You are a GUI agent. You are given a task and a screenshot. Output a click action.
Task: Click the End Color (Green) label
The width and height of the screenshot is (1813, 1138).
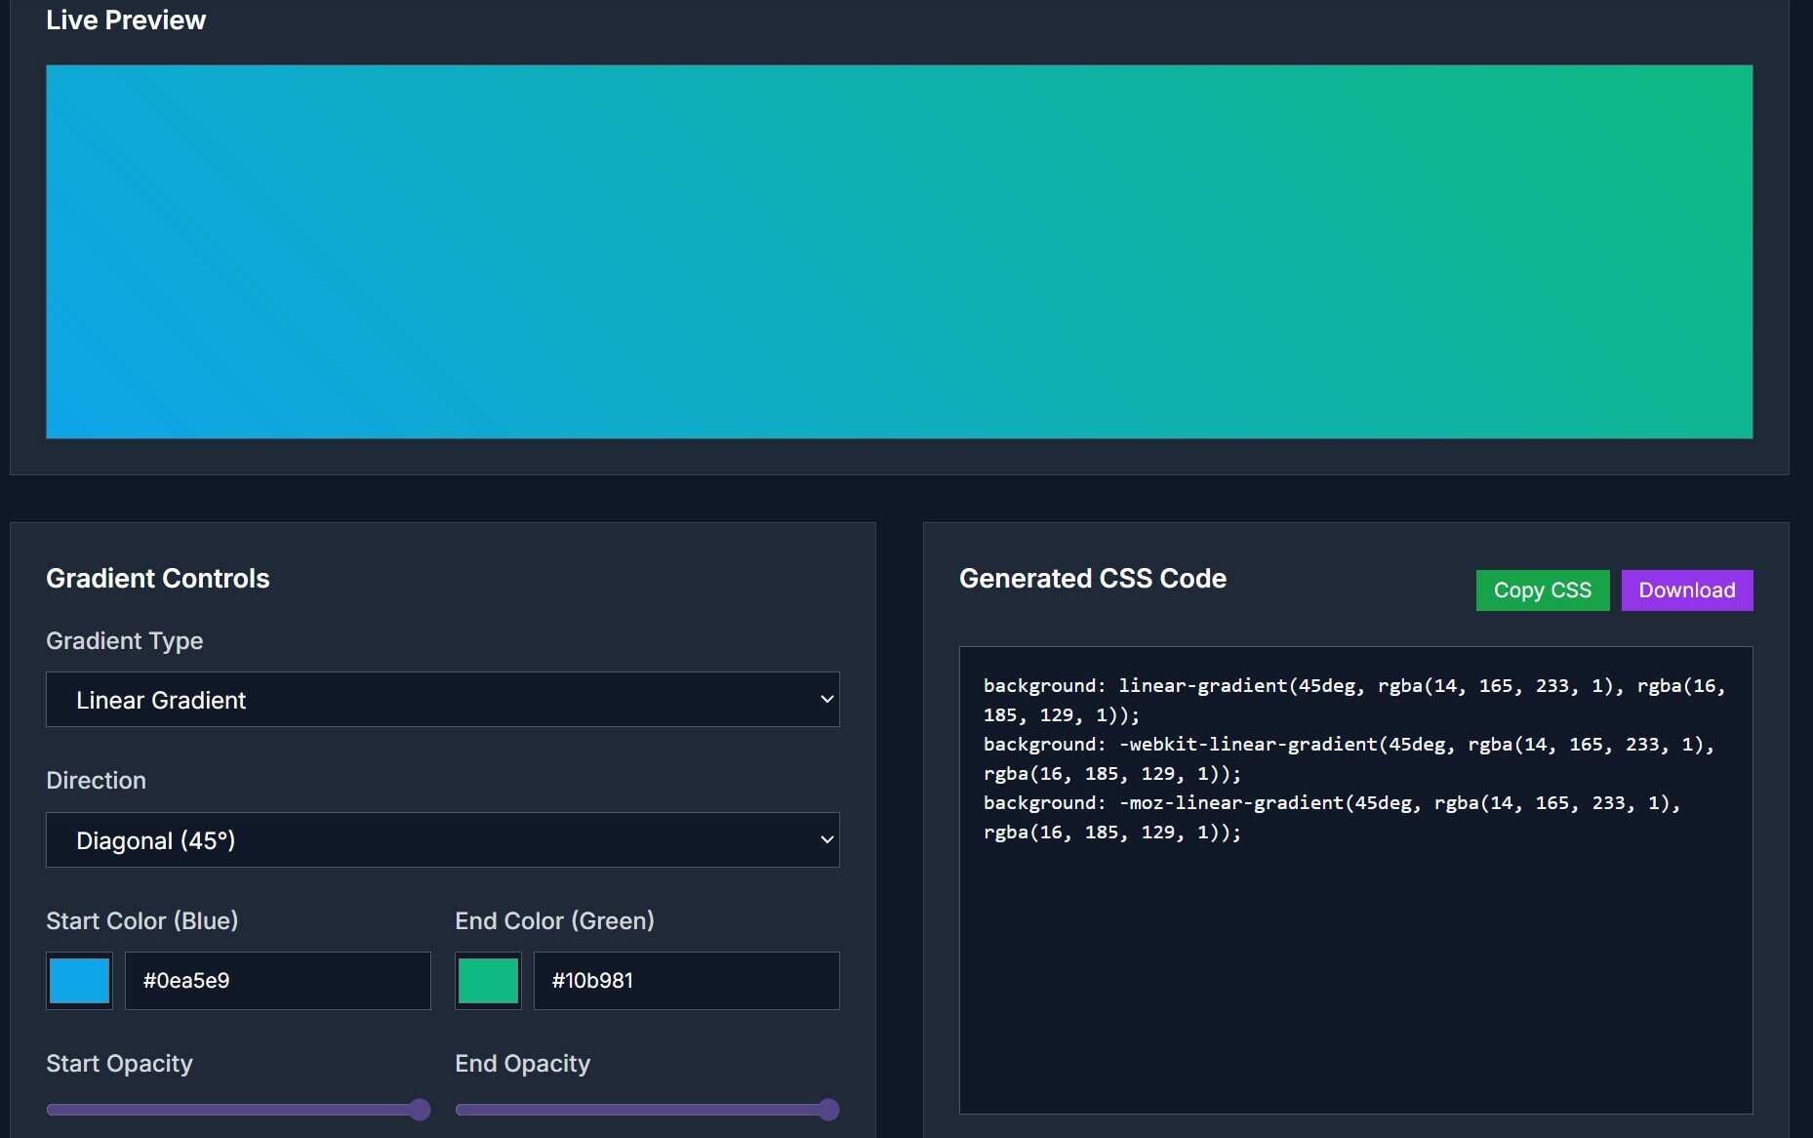[554, 921]
